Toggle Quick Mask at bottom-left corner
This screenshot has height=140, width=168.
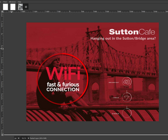tap(2, 135)
